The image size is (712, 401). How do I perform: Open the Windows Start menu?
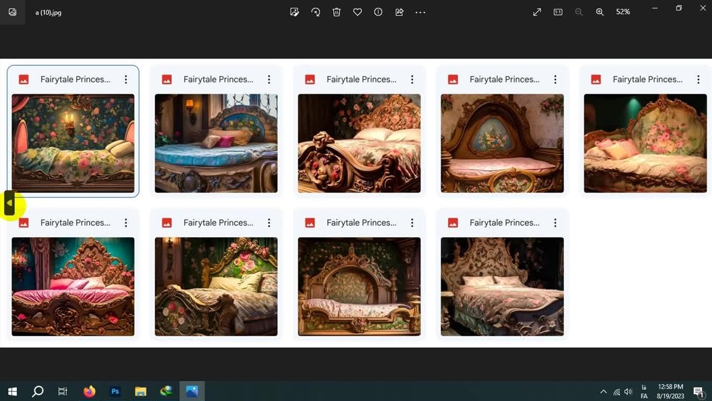point(12,392)
